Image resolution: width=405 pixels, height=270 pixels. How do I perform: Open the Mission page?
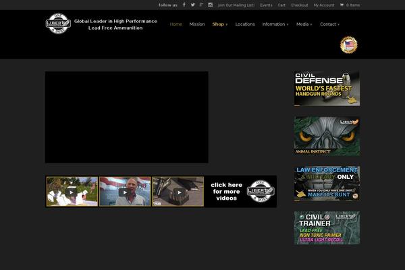tap(197, 24)
